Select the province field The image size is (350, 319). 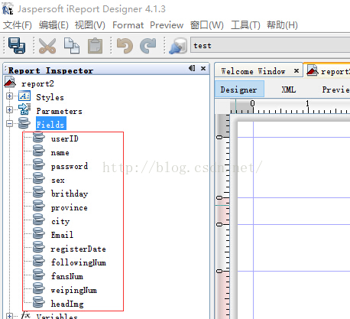pos(70,207)
